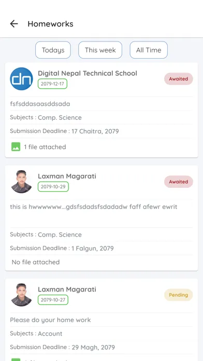The height and width of the screenshot is (361, 203).
Task: Tap Laxman Magarati's avatar on Awaited homework
Action: click(21, 182)
